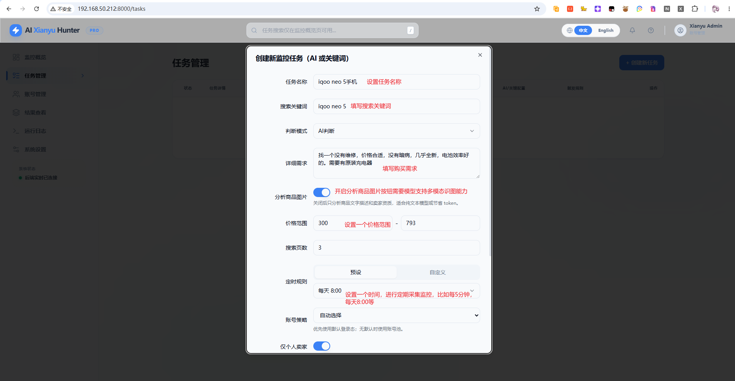The height and width of the screenshot is (381, 735).
Task: Bookmark this page with the star icon
Action: tap(537, 9)
